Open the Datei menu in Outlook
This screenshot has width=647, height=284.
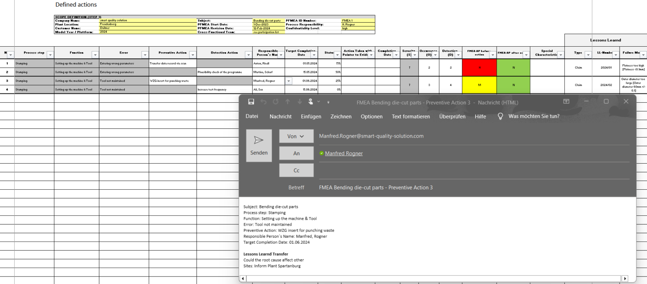pyautogui.click(x=252, y=117)
